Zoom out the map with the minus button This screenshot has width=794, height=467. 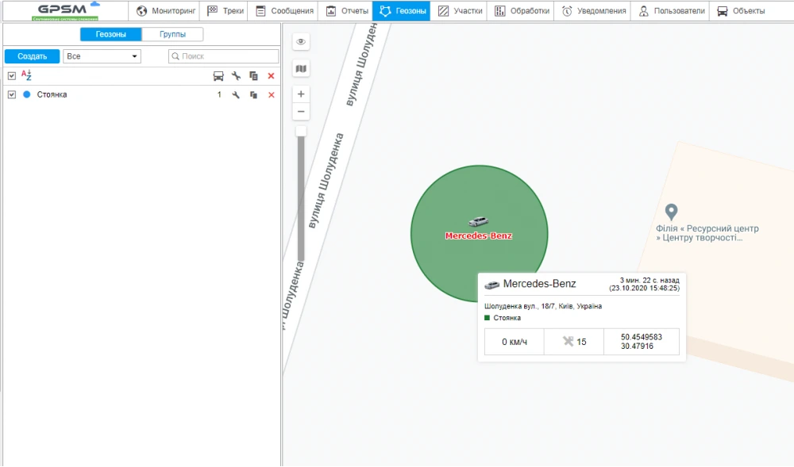[301, 112]
